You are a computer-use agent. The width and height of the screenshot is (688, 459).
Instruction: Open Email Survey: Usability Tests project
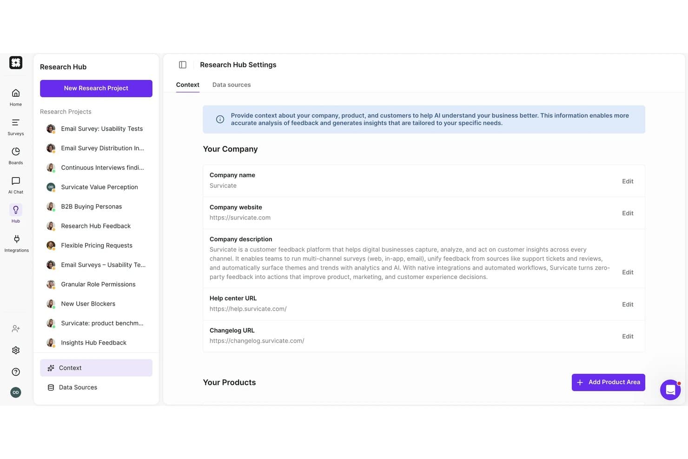coord(96,129)
